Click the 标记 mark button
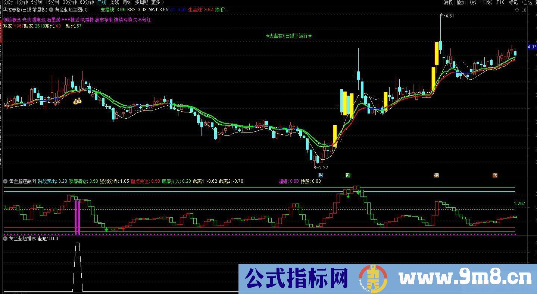 click(x=513, y=3)
